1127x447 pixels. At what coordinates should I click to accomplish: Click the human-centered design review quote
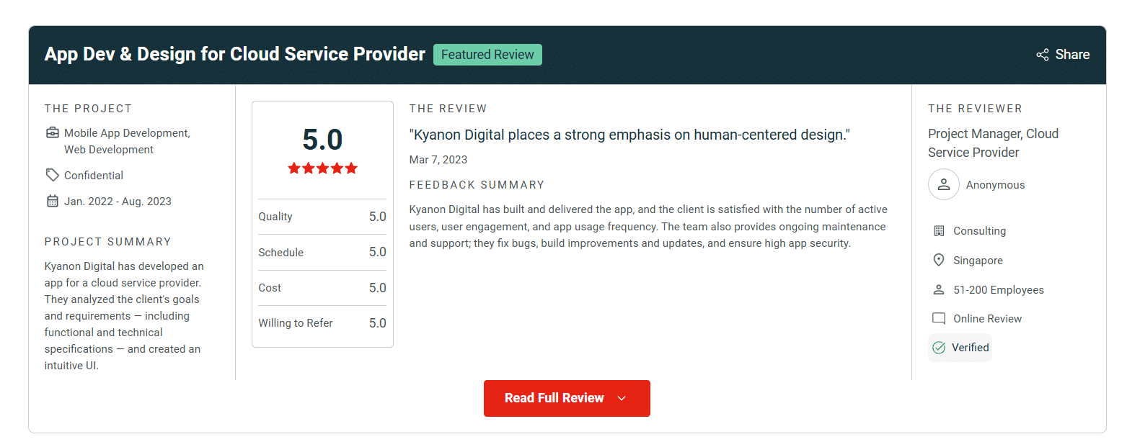[x=629, y=135]
